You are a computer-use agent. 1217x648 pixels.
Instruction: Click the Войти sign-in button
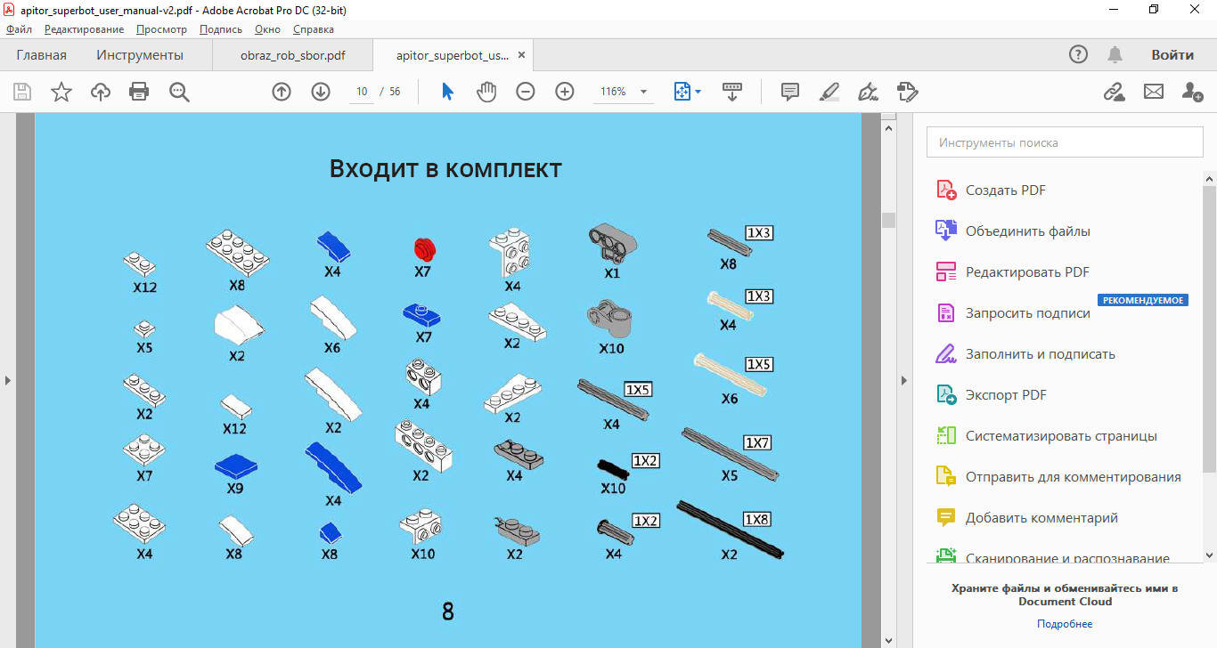[1172, 55]
